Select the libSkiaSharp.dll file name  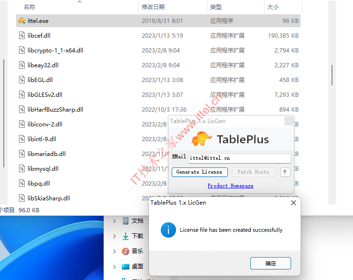49,198
